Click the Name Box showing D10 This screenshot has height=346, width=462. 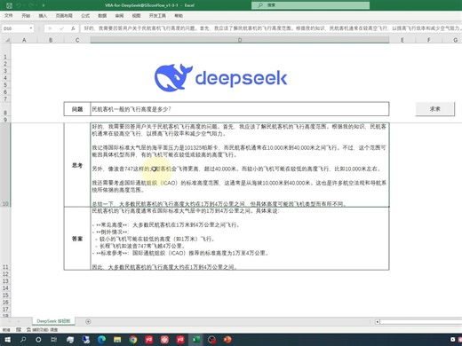[x=15, y=28]
